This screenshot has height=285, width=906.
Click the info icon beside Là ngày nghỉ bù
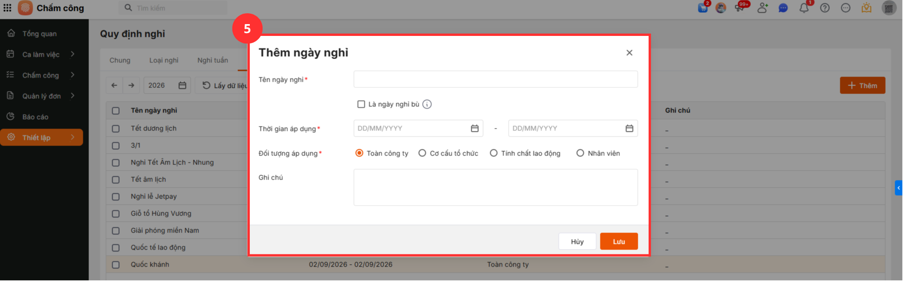pyautogui.click(x=427, y=104)
